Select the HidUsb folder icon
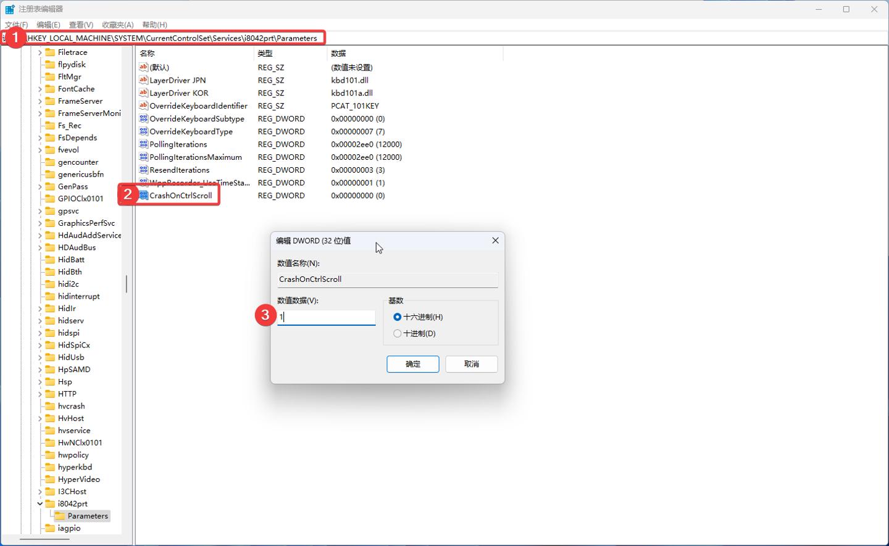This screenshot has width=889, height=546. (x=50, y=357)
